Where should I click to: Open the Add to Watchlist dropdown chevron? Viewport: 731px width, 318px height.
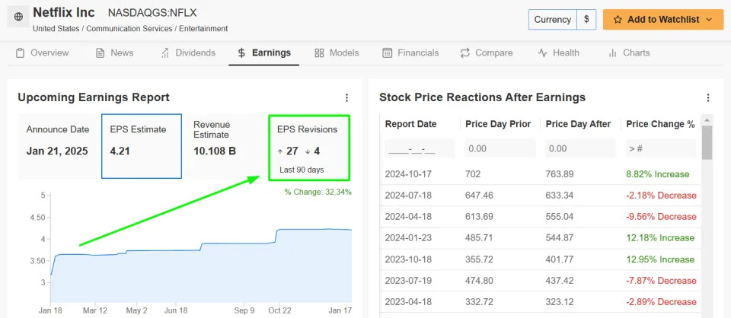709,20
